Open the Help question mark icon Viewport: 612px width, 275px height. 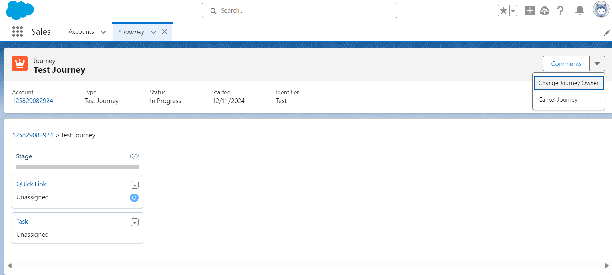[560, 11]
